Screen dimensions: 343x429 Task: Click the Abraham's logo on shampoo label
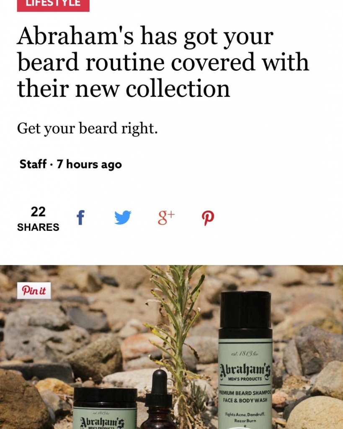(245, 370)
